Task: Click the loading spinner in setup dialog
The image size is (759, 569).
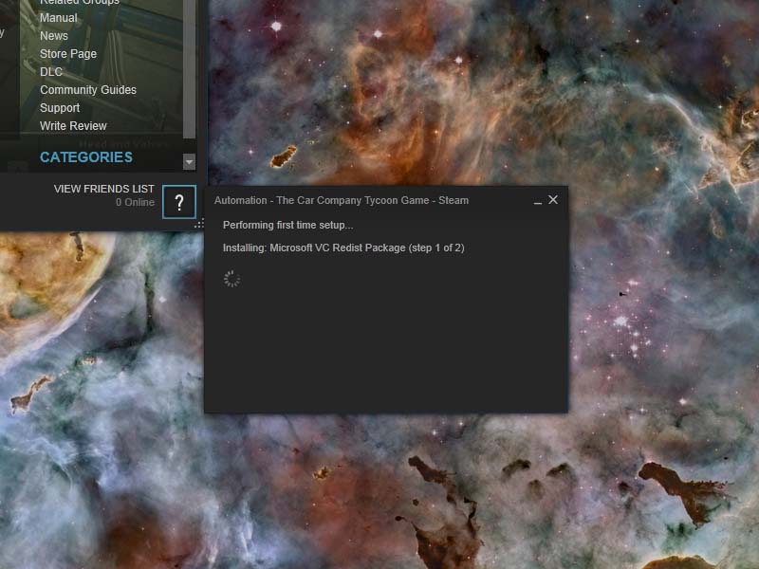Action: (231, 279)
